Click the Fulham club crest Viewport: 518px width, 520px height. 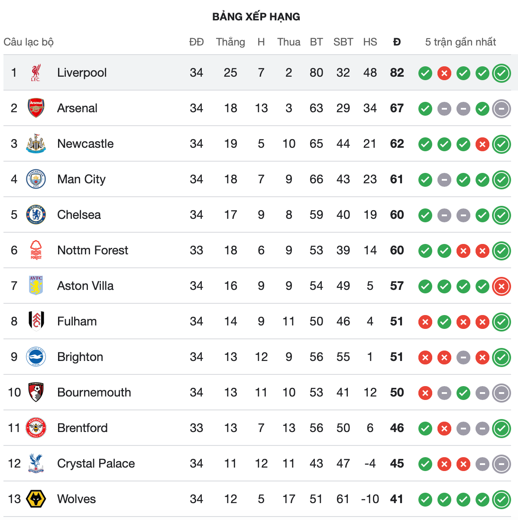point(36,322)
